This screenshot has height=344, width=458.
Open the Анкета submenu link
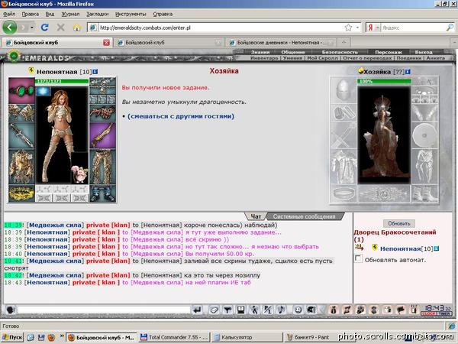click(x=436, y=58)
